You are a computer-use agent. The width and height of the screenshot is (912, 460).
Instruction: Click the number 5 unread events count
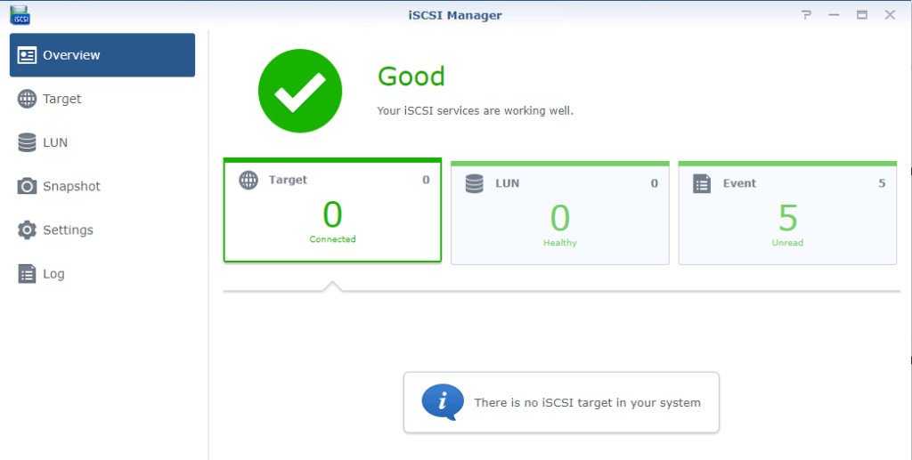[x=787, y=218]
